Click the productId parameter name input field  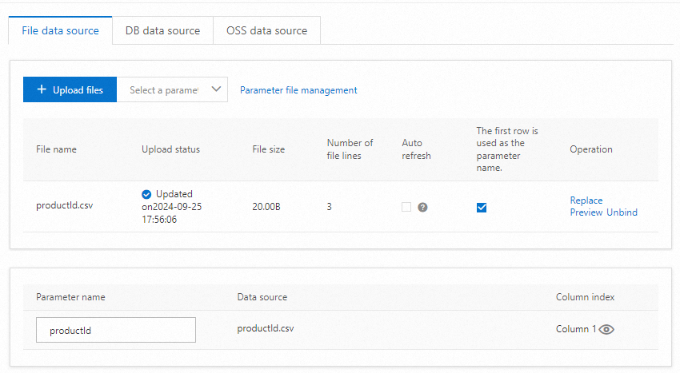click(x=116, y=330)
